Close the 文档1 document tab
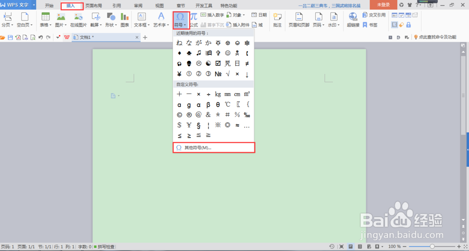Image resolution: width=469 pixels, height=251 pixels. pos(137,37)
